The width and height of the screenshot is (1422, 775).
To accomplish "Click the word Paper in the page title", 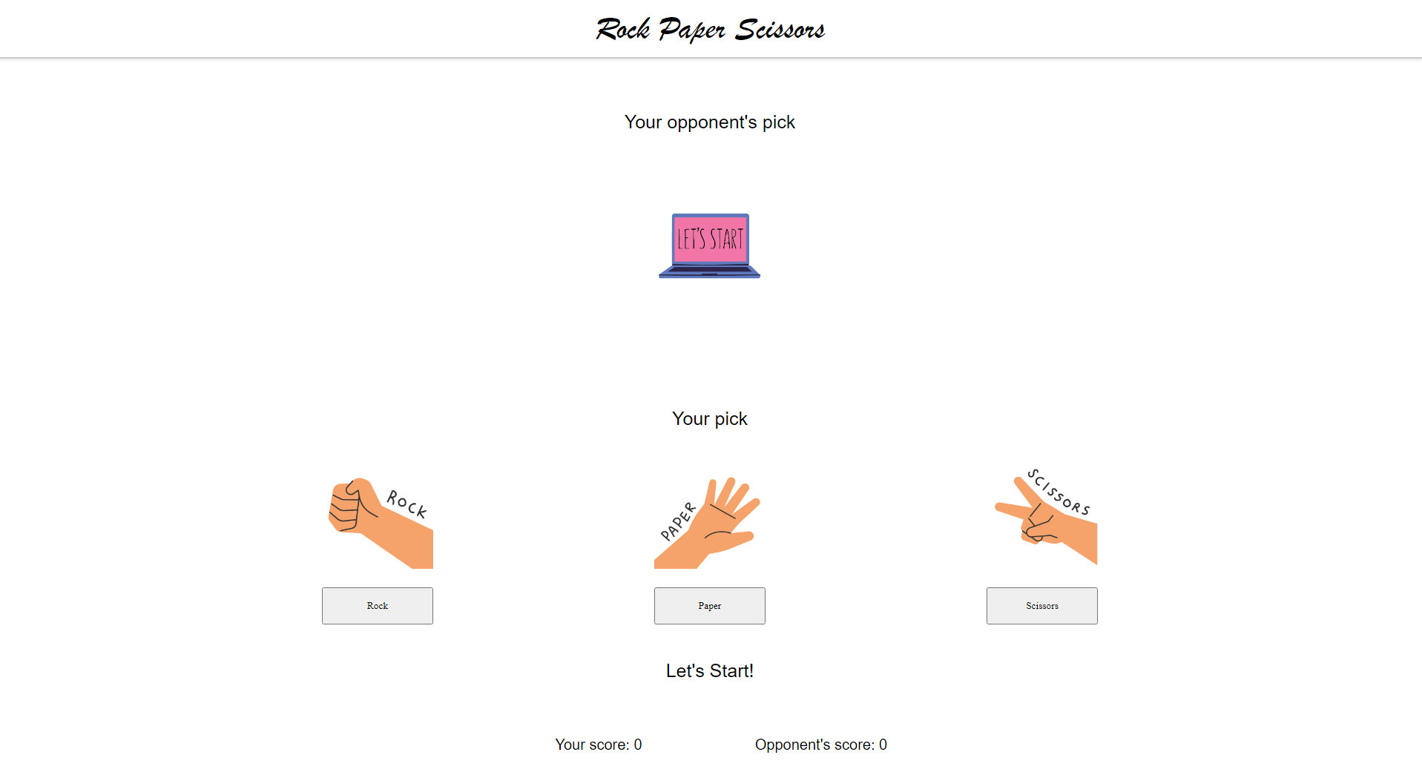I will tap(691, 30).
